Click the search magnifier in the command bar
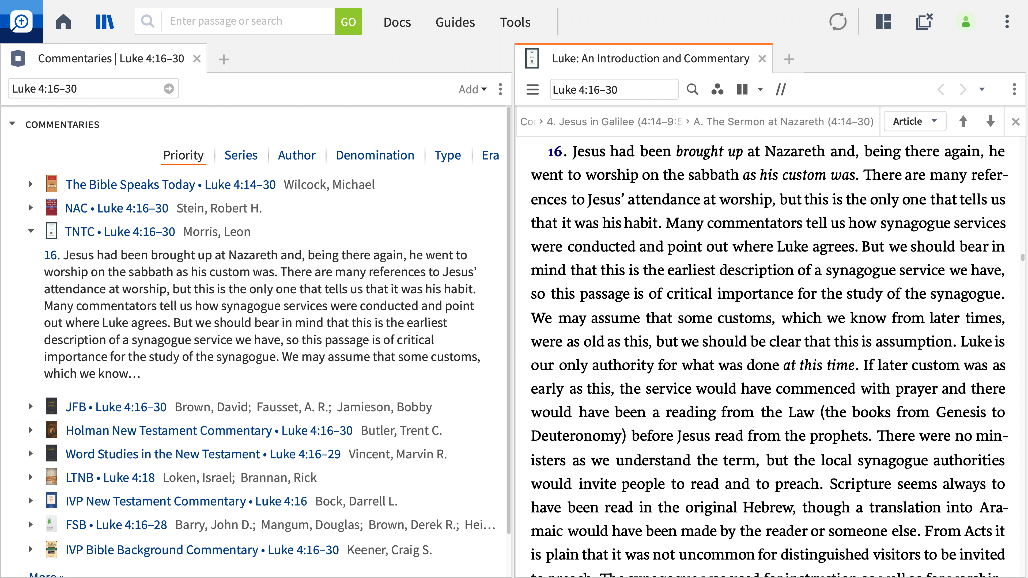1028x578 pixels. coord(148,21)
